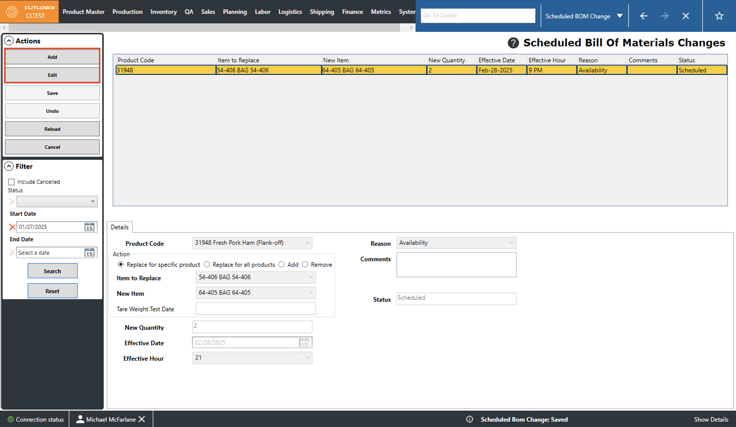Select the Remove action radio button
The image size is (736, 427).
point(305,264)
